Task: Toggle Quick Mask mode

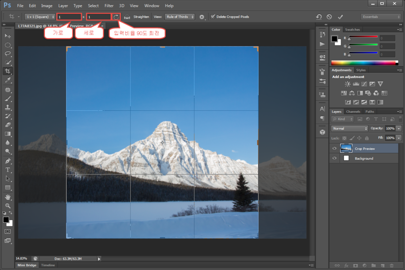Action: click(8, 231)
